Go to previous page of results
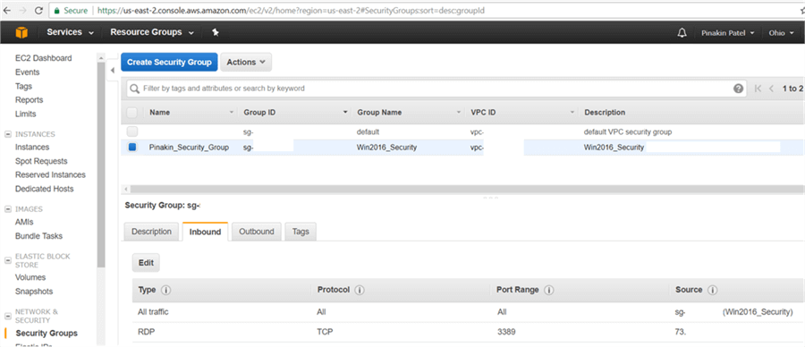The width and height of the screenshot is (805, 347). coord(771,89)
